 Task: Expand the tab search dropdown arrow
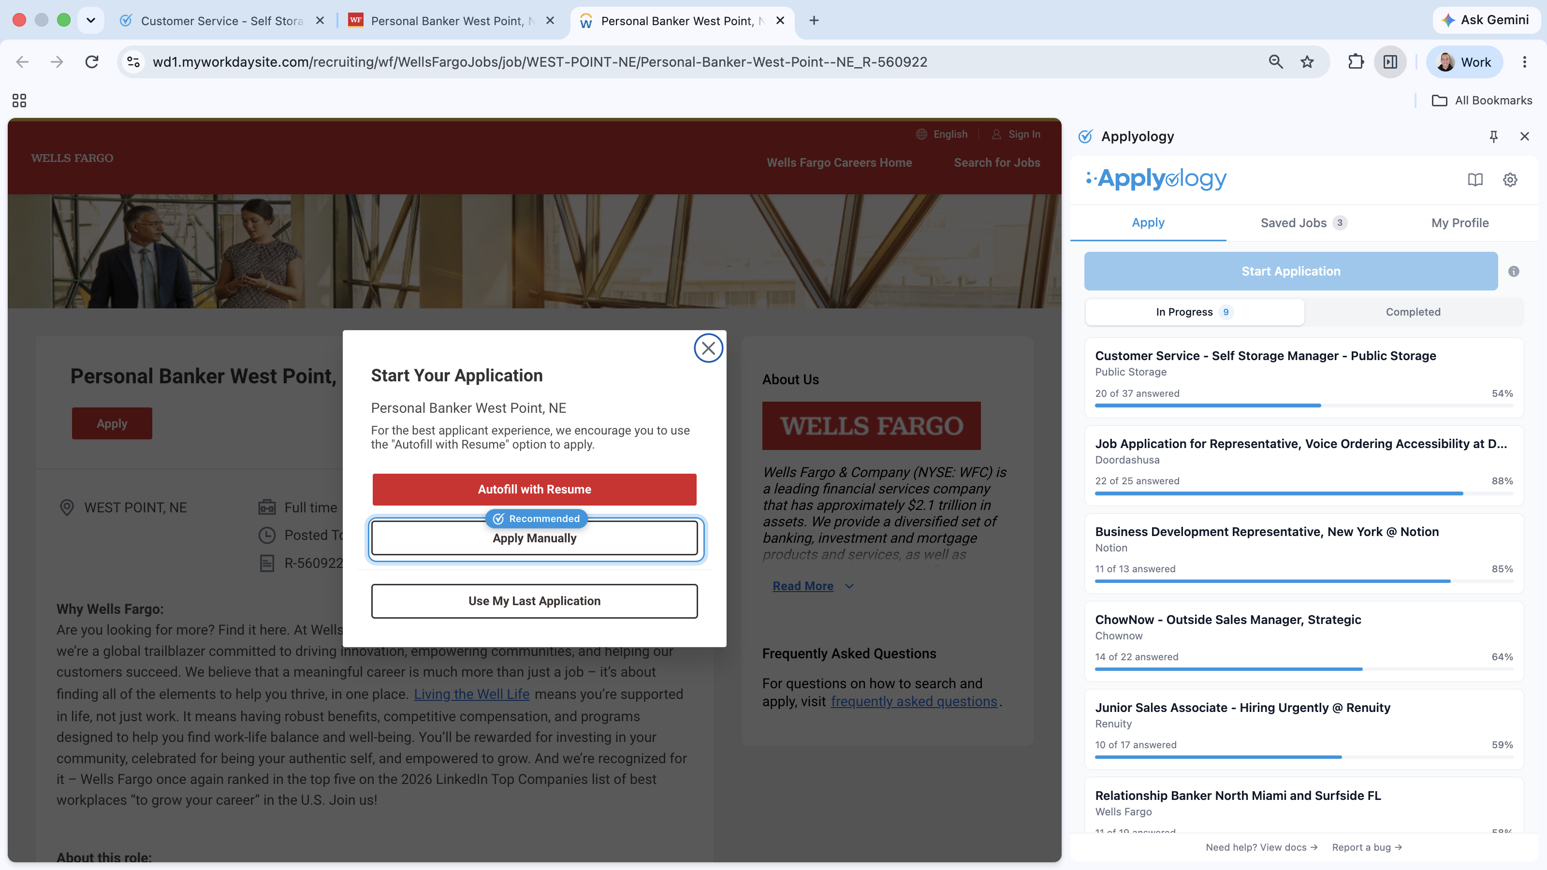(91, 20)
